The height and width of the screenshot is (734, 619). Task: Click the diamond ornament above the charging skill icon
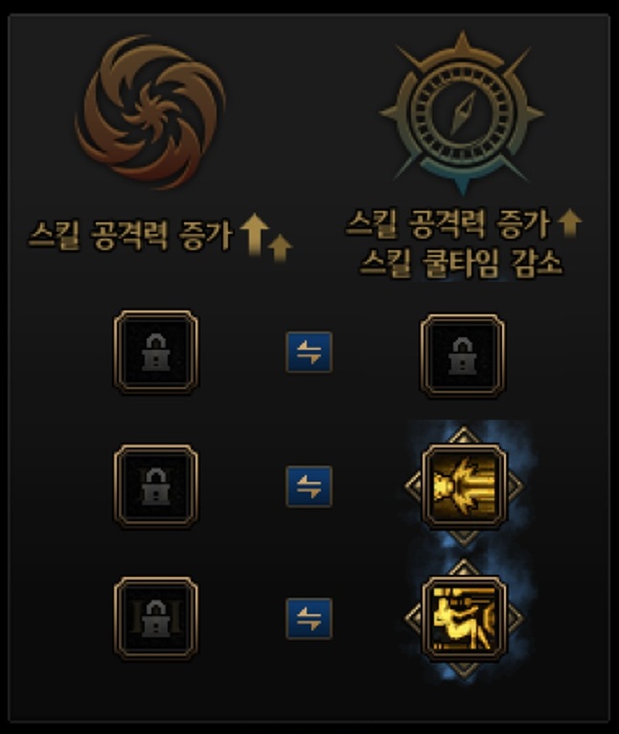pyautogui.click(x=463, y=435)
